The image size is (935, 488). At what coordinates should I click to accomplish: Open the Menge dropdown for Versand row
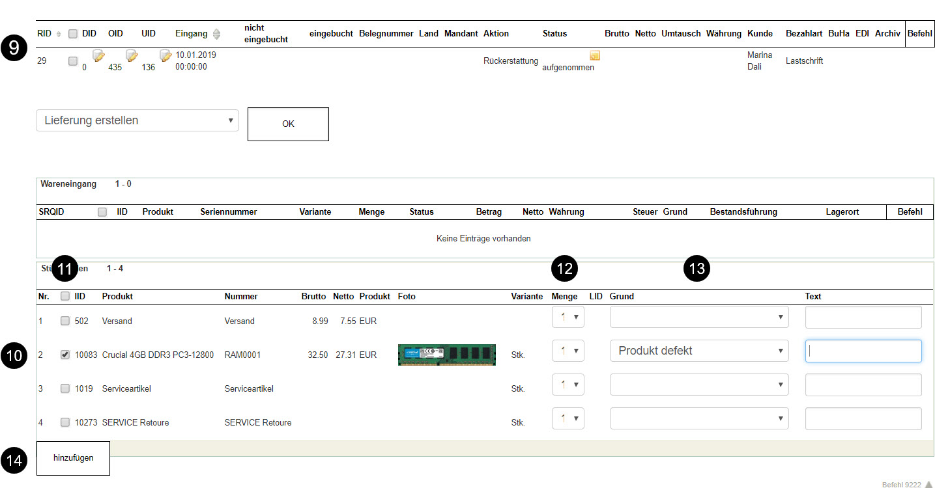pos(568,317)
